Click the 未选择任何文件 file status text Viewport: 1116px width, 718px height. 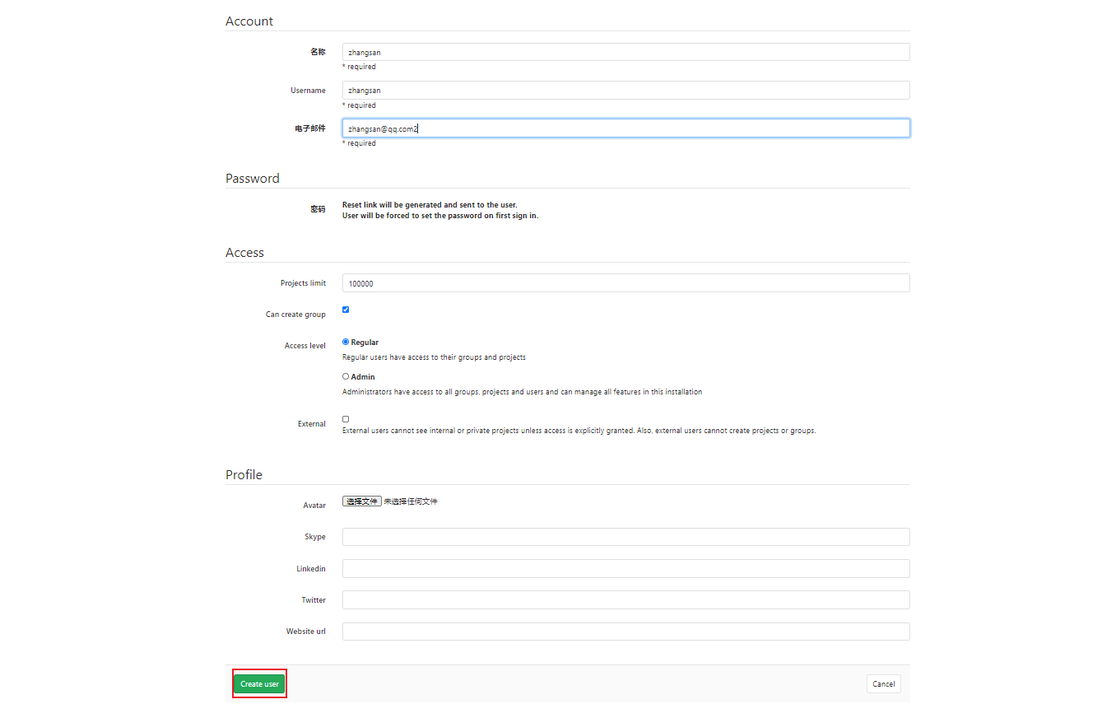[x=411, y=501]
